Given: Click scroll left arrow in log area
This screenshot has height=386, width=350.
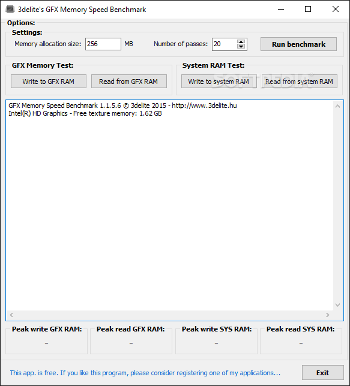Looking at the screenshot, I should pyautogui.click(x=11, y=315).
